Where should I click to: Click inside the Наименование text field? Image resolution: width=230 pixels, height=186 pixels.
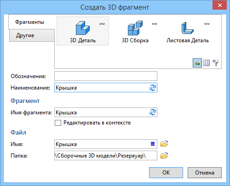tap(101, 88)
